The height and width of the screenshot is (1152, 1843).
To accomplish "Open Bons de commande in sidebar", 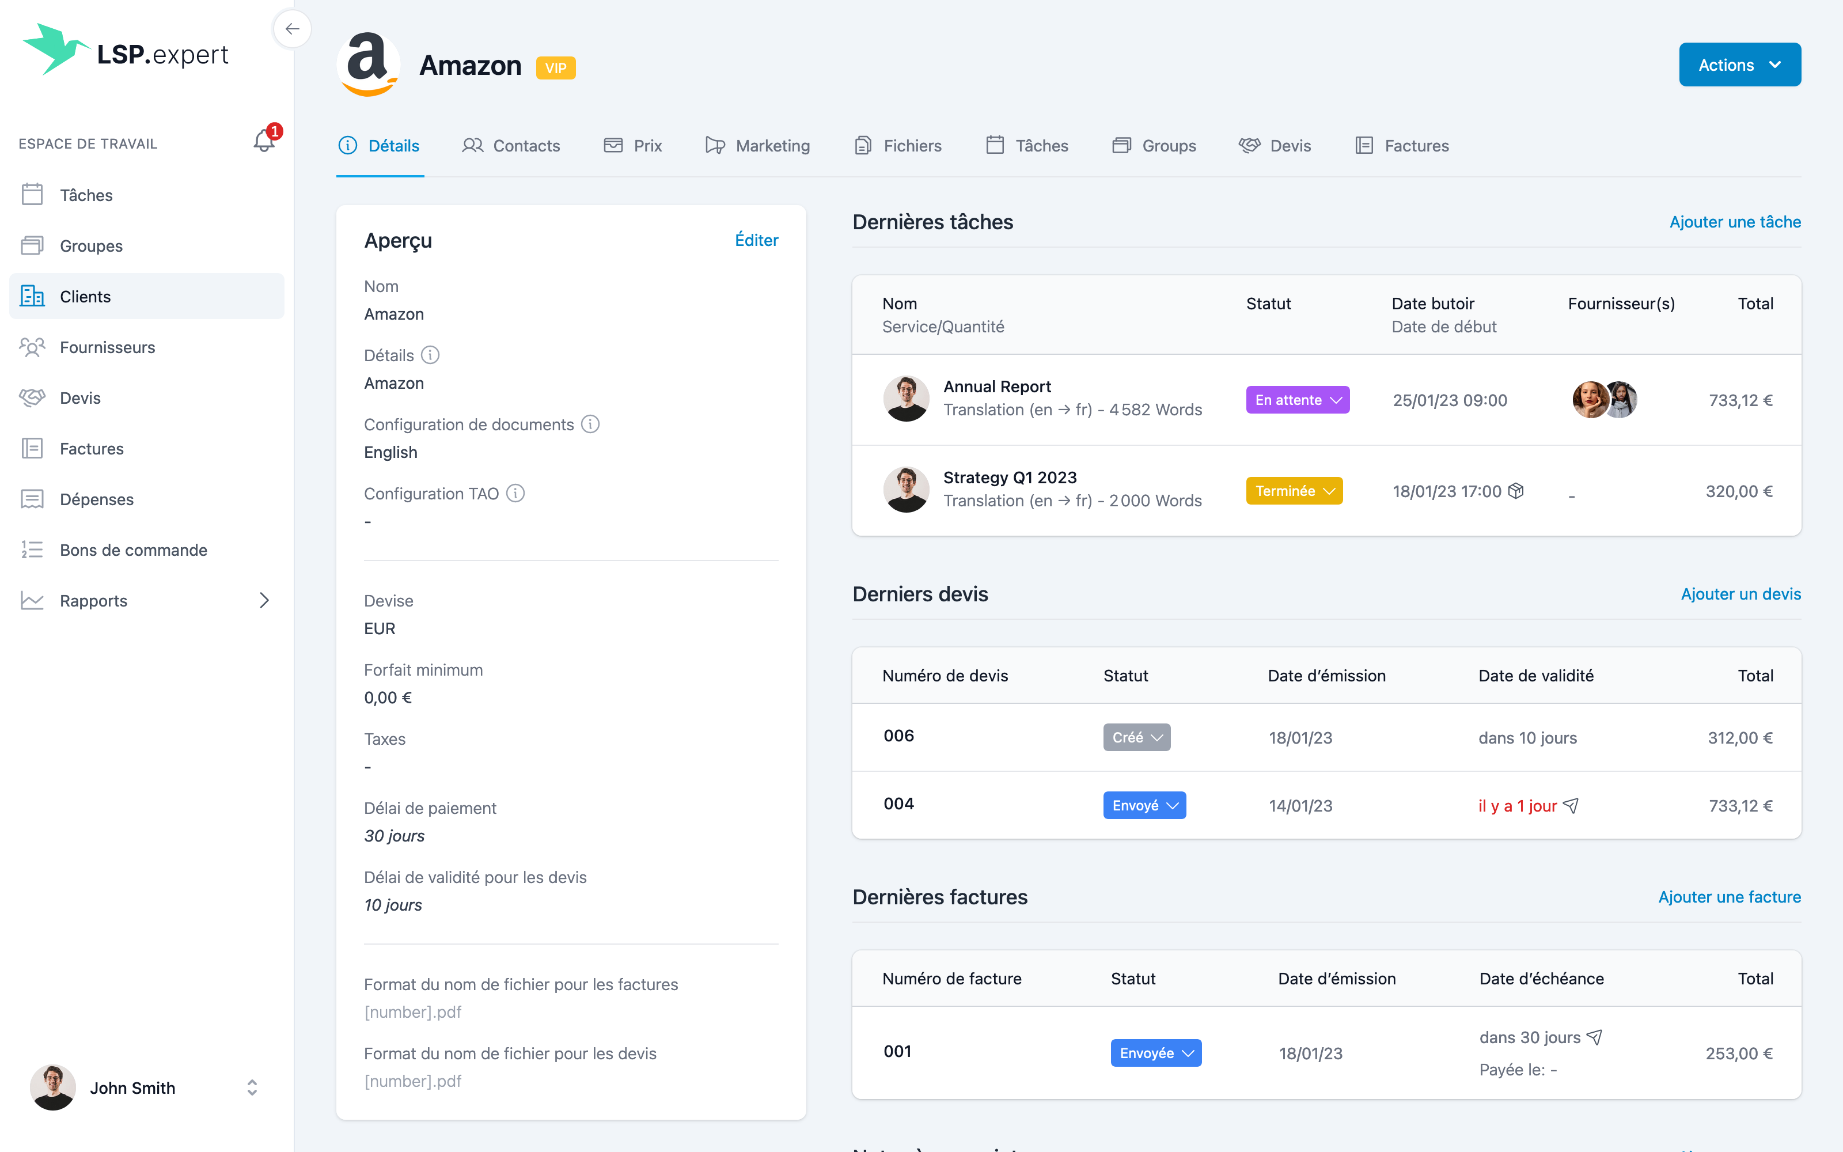I will tap(133, 550).
